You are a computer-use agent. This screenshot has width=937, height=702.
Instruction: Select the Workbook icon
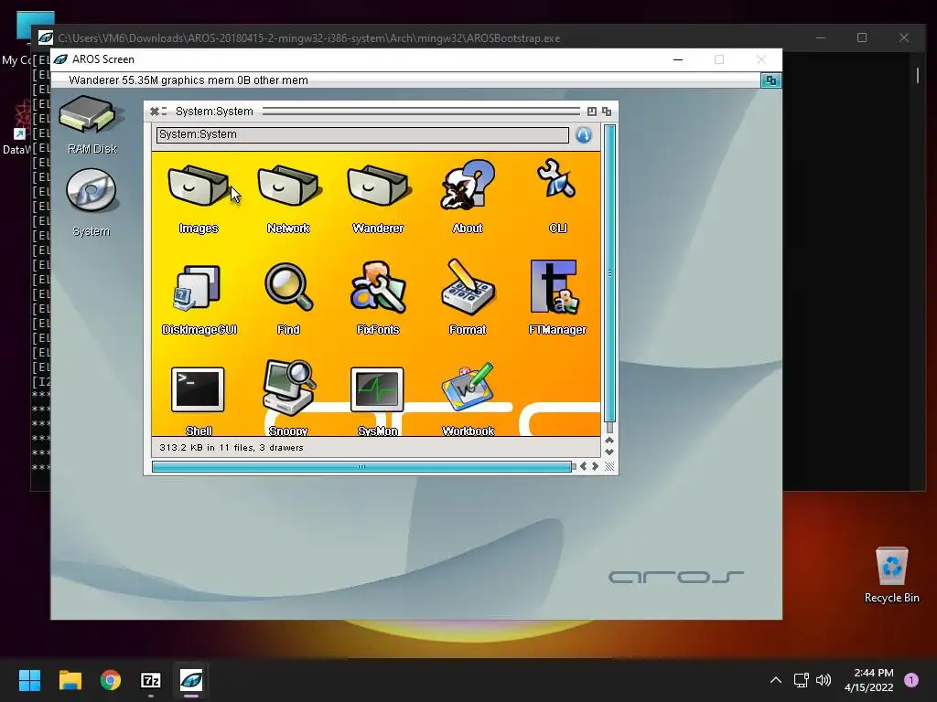pos(468,387)
